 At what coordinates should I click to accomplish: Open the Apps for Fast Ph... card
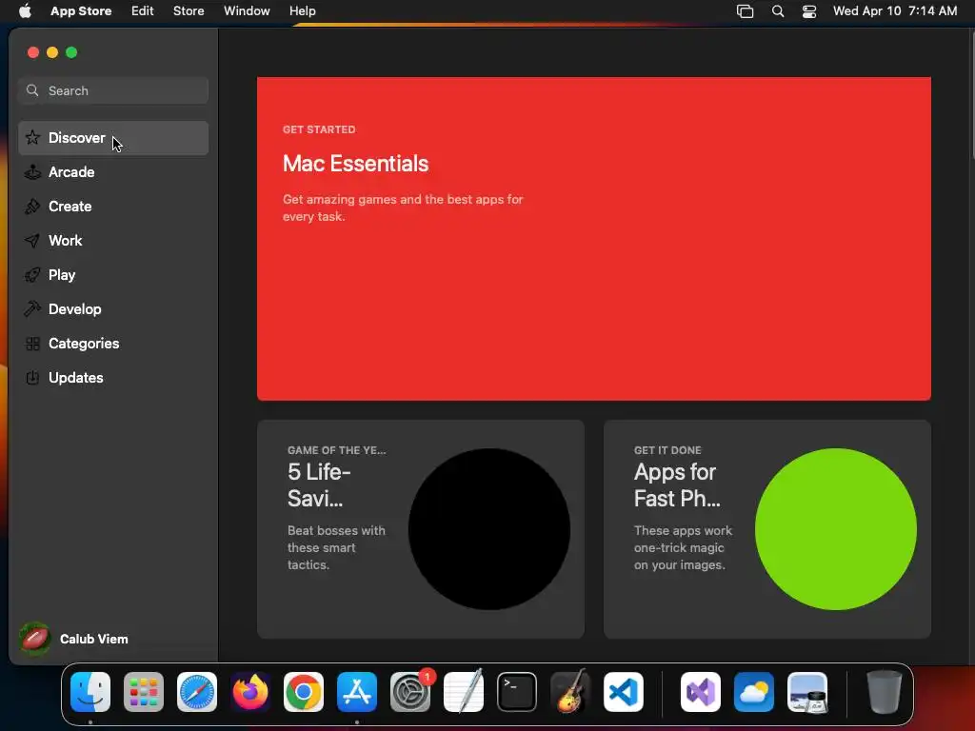(x=767, y=529)
